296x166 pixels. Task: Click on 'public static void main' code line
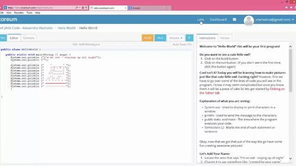(x=38, y=54)
